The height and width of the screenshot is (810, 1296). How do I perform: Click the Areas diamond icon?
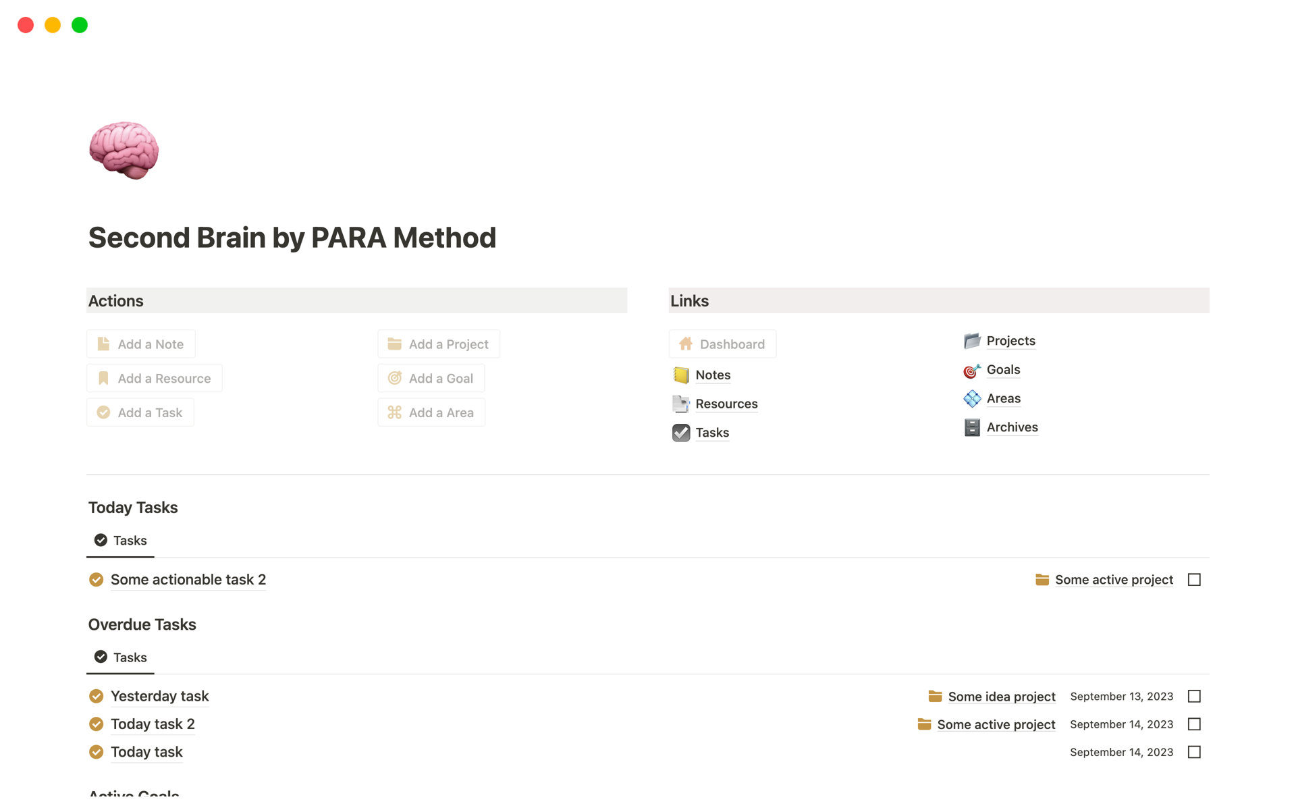coord(972,399)
